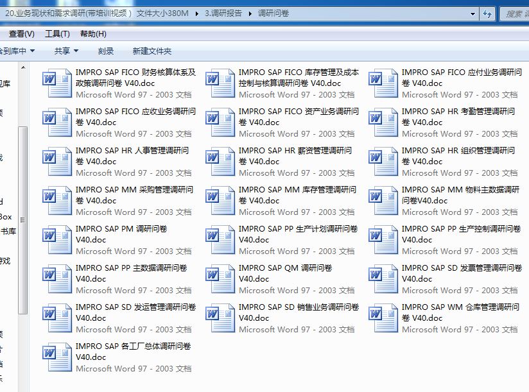Click Word icon of HR 薪资管理调研问卷 file
Image resolution: width=529 pixels, height=392 pixels.
click(220, 162)
